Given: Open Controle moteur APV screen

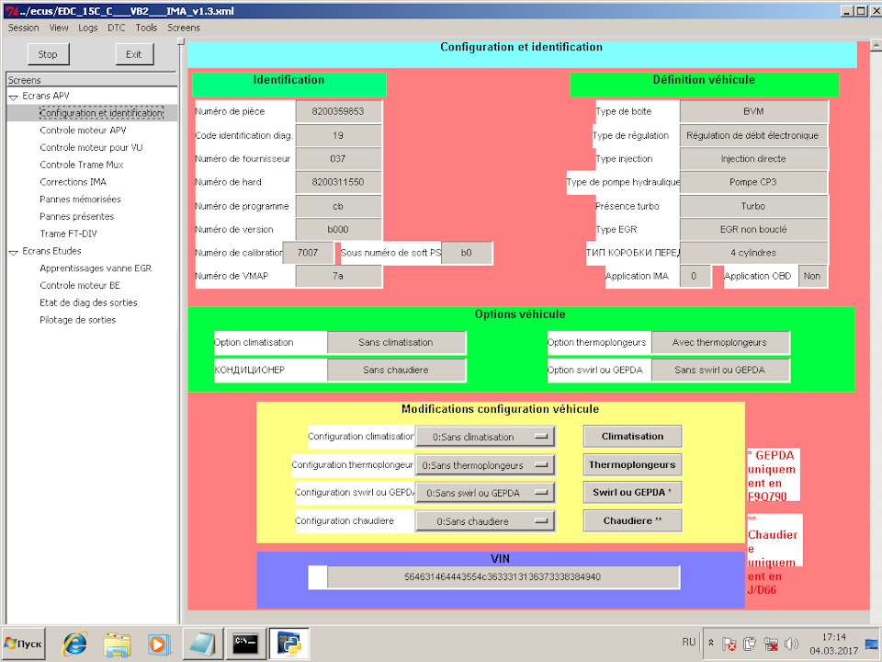Looking at the screenshot, I should 83,130.
